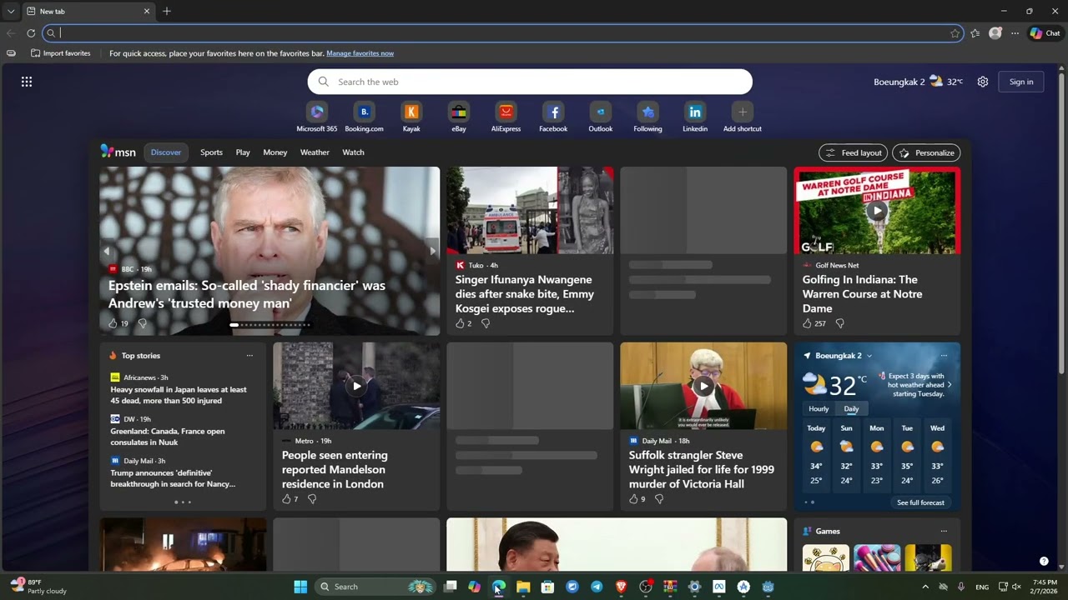Add this page to favorites star icon
This screenshot has height=600, width=1068.
click(955, 33)
